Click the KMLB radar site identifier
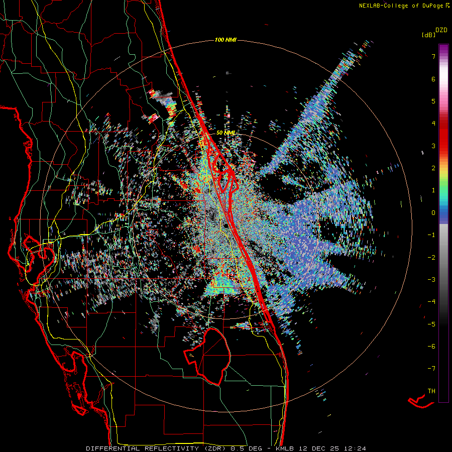 (286, 448)
